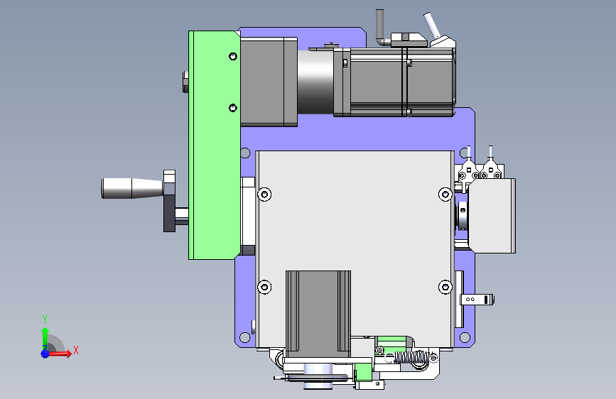Viewport: 616px width, 399px height.
Task: Select the coil spring at the bottom
Action: 411,358
